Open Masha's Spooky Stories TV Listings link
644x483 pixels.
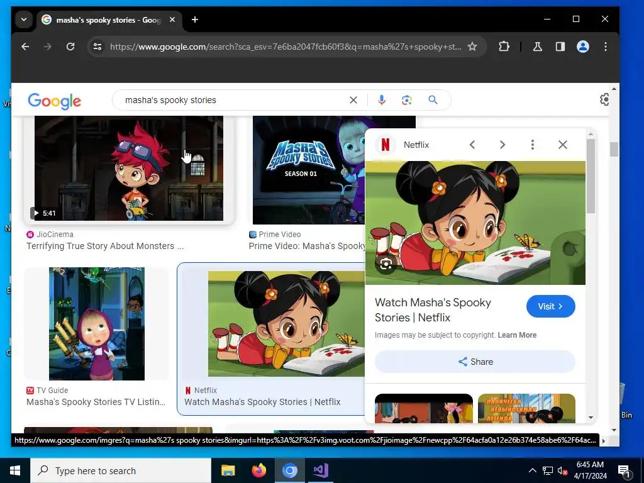click(x=96, y=402)
